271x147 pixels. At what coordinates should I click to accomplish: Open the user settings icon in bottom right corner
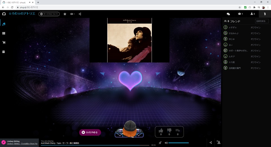[x=218, y=142]
